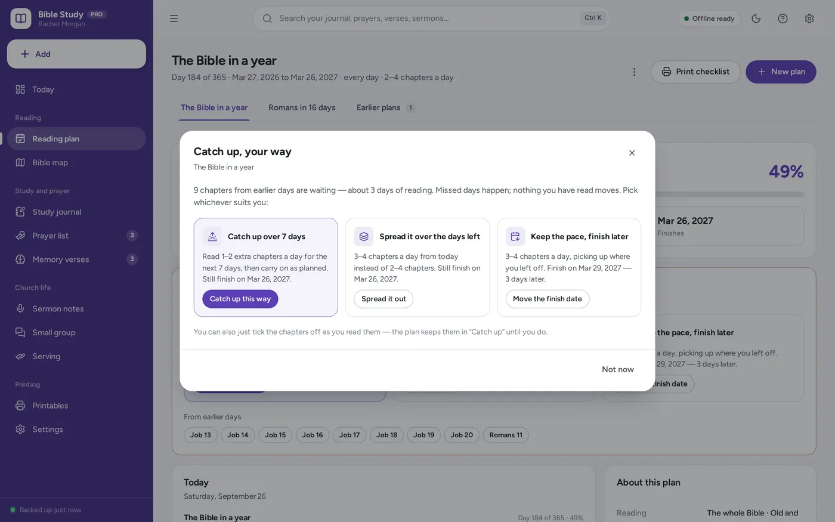Screen dimensions: 835x522
Task: Open Memory verses
Action: pos(76,260)
